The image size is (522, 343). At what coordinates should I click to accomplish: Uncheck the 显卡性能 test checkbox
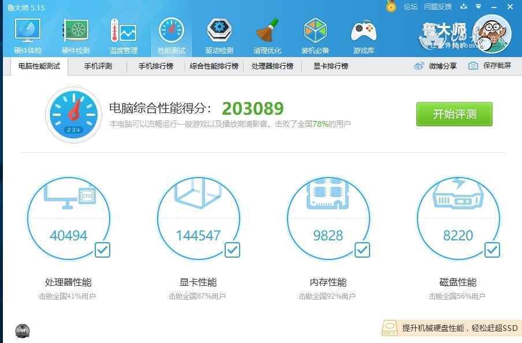tap(232, 250)
